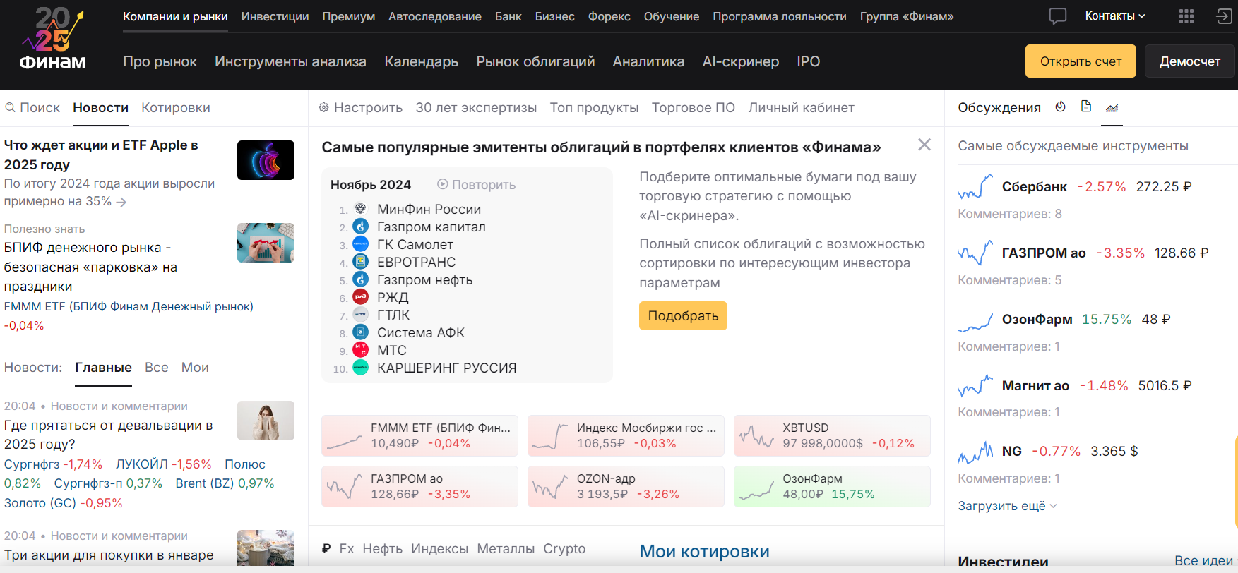This screenshot has height=573, width=1238.
Task: Open the chat speech-bubble icon in header
Action: point(1057,16)
